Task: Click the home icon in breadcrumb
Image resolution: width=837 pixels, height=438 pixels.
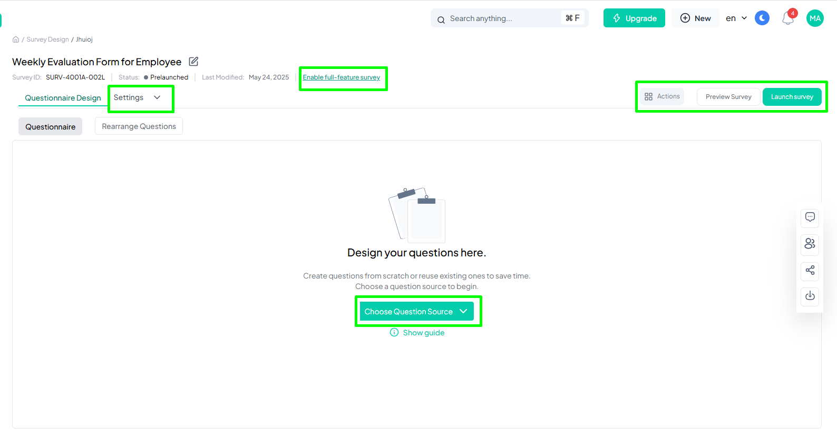Action: click(16, 39)
